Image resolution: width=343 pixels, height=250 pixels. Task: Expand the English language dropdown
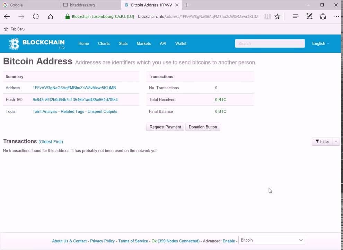click(x=320, y=44)
